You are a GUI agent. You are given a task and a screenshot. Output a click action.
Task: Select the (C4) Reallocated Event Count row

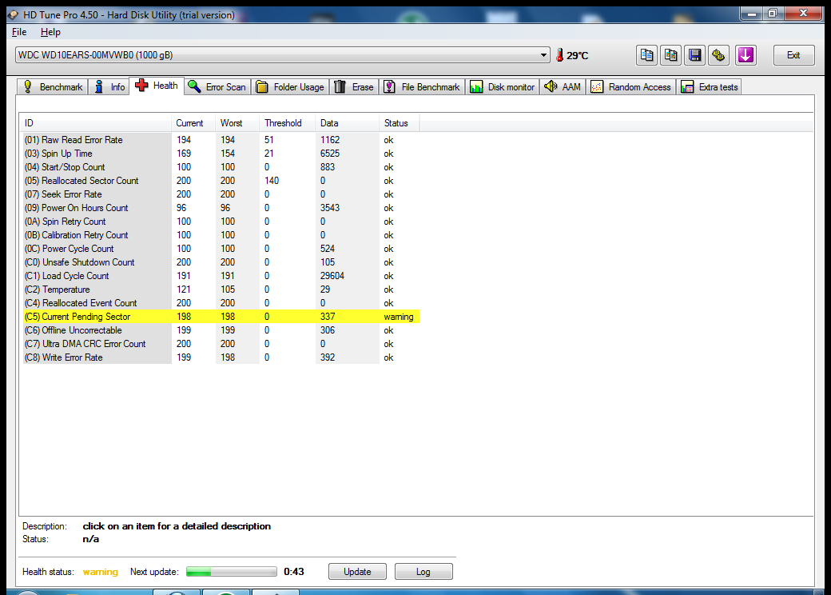[x=221, y=303]
